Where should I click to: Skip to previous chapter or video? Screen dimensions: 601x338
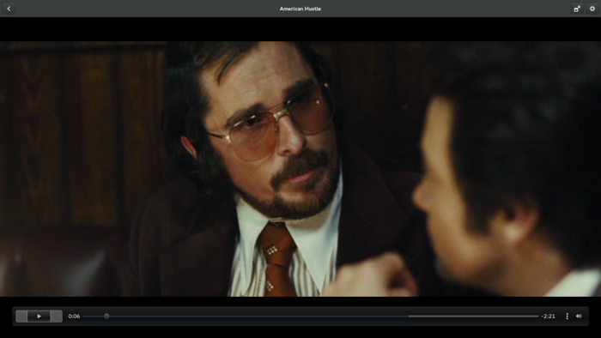tap(21, 317)
